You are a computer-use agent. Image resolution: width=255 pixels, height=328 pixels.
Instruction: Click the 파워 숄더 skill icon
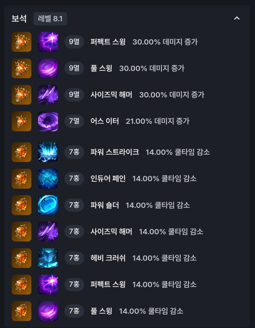48,205
